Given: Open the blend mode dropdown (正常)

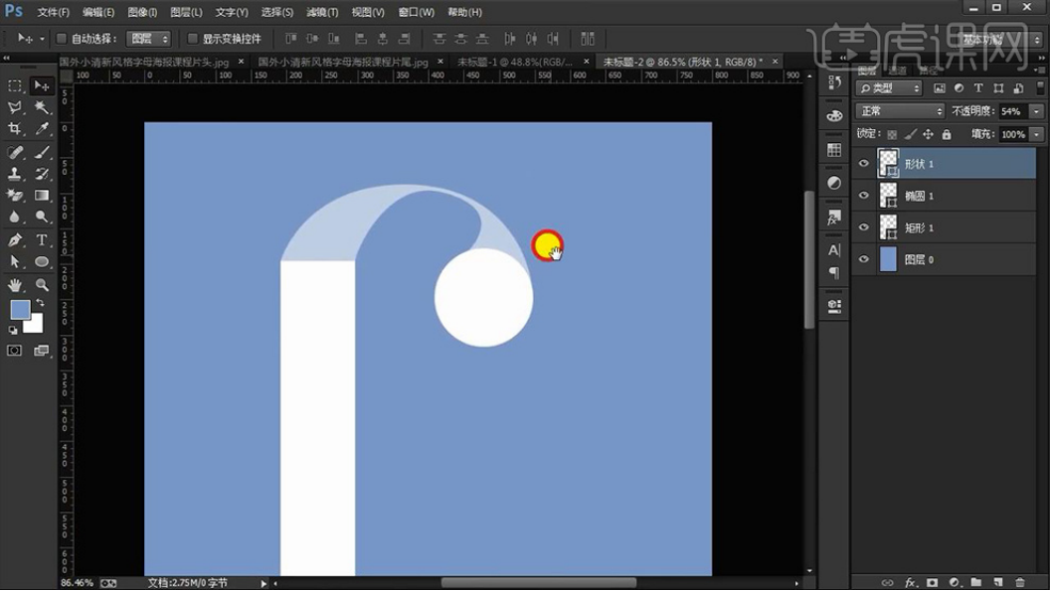Looking at the screenshot, I should [x=900, y=111].
